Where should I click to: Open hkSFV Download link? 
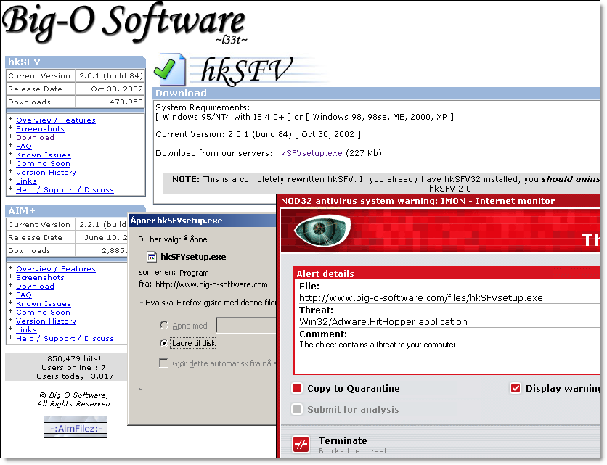(36, 138)
